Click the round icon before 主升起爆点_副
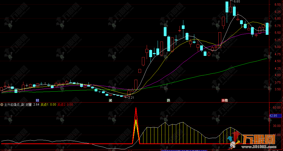The image size is (283, 151). pos(2,104)
